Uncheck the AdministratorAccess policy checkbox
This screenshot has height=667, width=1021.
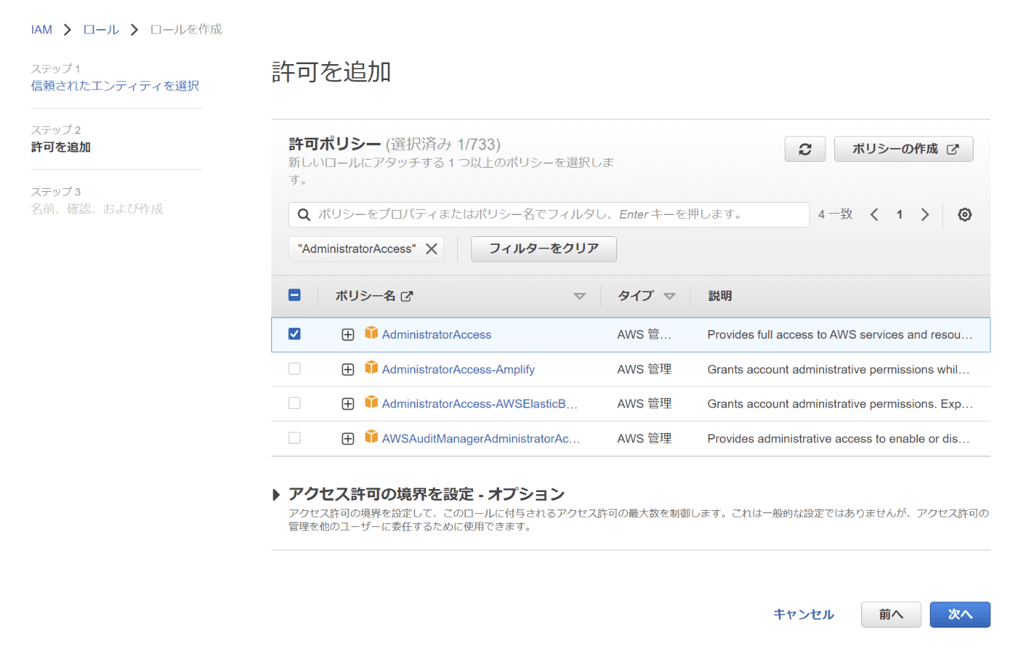[295, 334]
